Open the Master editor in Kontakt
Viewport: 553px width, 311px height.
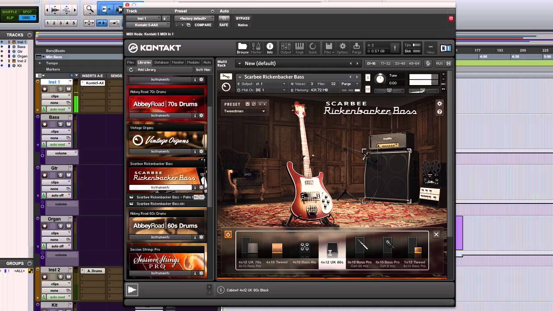point(256,48)
